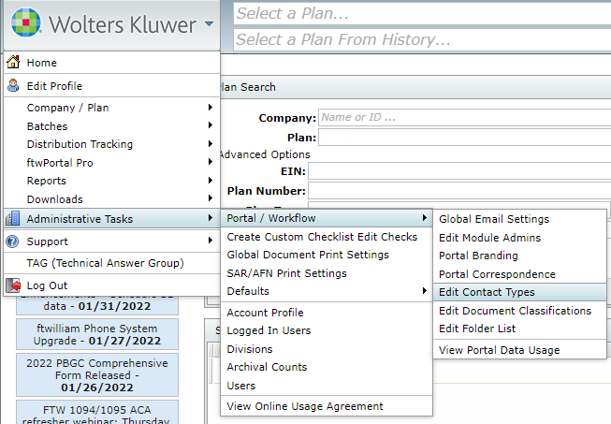Open the Downloads menu item
The height and width of the screenshot is (424, 611).
point(112,199)
